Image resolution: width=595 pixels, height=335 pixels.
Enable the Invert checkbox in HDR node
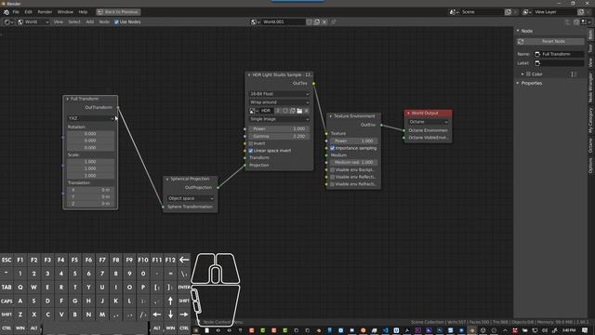point(250,143)
